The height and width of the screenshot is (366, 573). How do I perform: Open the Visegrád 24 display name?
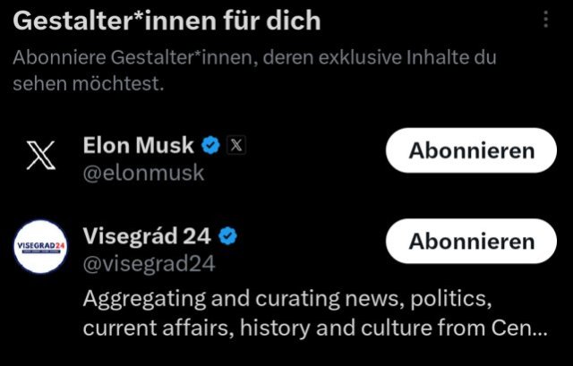tap(147, 236)
